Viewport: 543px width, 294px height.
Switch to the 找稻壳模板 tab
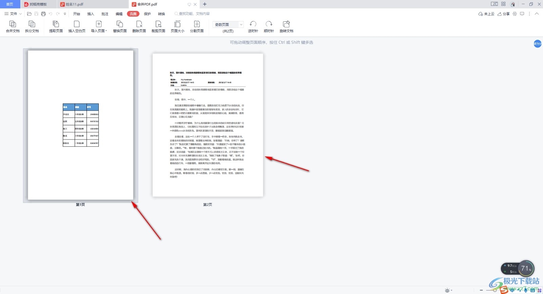38,4
